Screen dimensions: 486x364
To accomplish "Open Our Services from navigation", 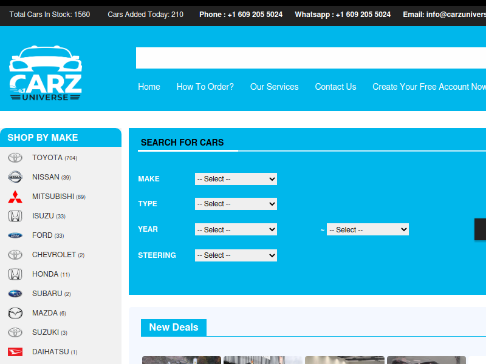I will click(274, 87).
